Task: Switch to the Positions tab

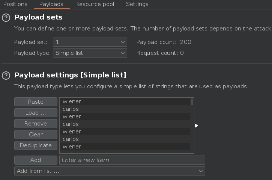Action: tap(15, 4)
